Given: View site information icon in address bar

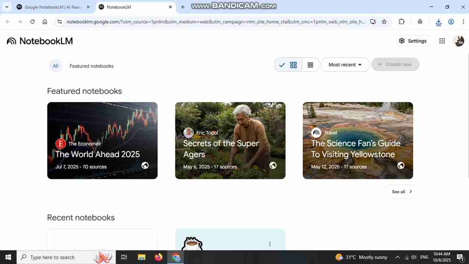Looking at the screenshot, I should coord(60,22).
